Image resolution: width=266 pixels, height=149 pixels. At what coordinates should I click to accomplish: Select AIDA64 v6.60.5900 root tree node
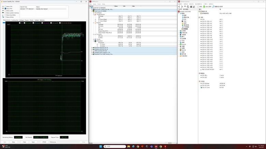click(x=184, y=12)
